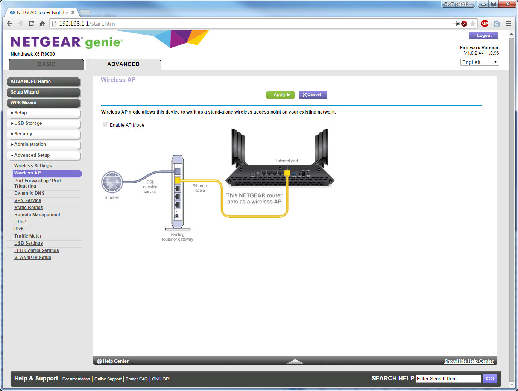Click the Help Center question mark icon
The height and width of the screenshot is (391, 518).
(99, 361)
